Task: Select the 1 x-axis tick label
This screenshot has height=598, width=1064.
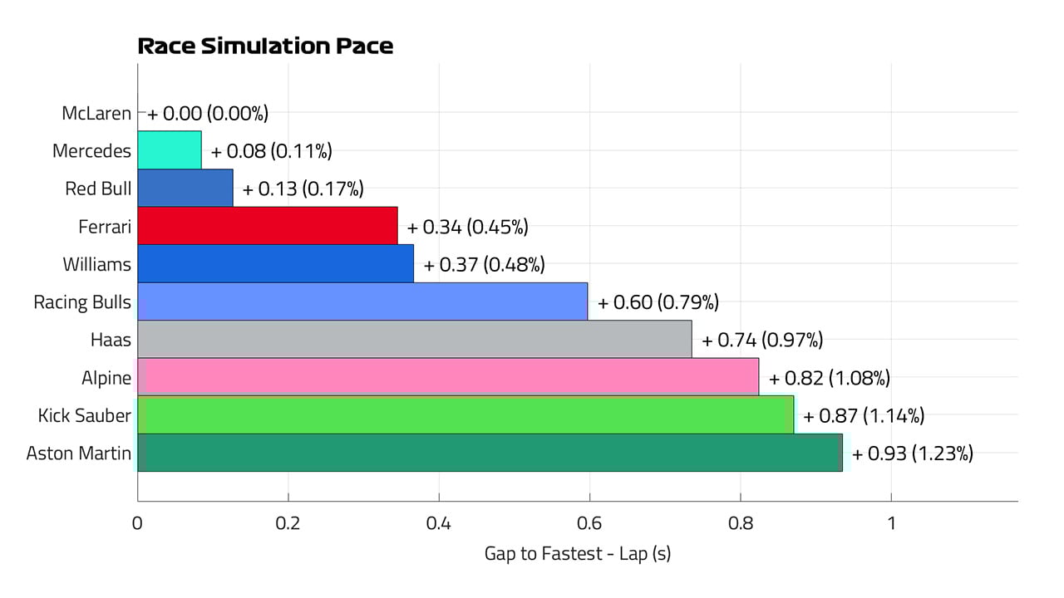Action: click(891, 524)
